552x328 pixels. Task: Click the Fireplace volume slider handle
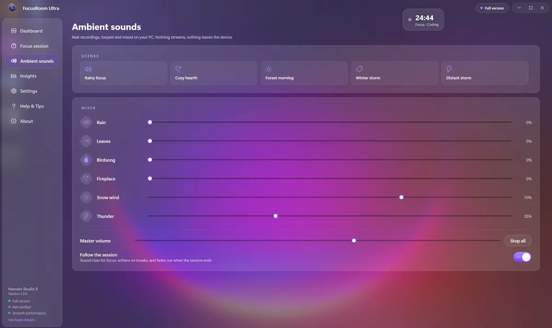click(x=150, y=178)
